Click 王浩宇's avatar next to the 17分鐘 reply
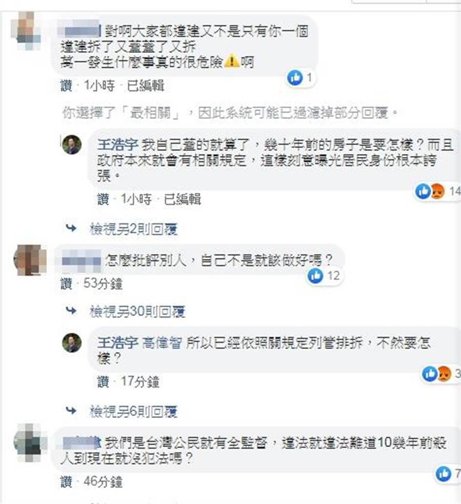 pos(72,343)
